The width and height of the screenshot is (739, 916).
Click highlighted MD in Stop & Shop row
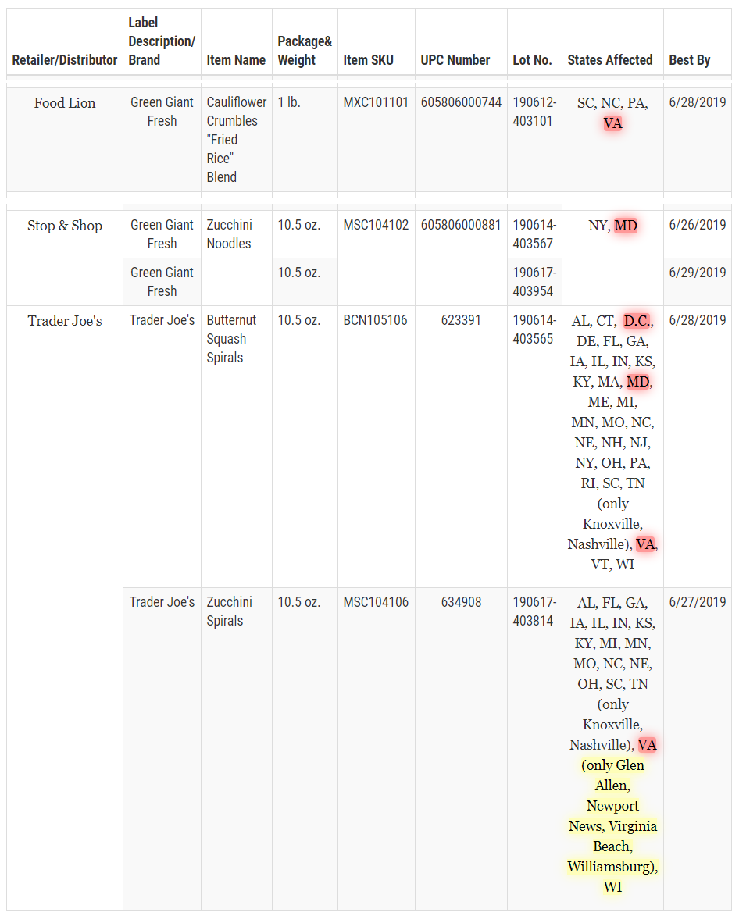(x=625, y=226)
